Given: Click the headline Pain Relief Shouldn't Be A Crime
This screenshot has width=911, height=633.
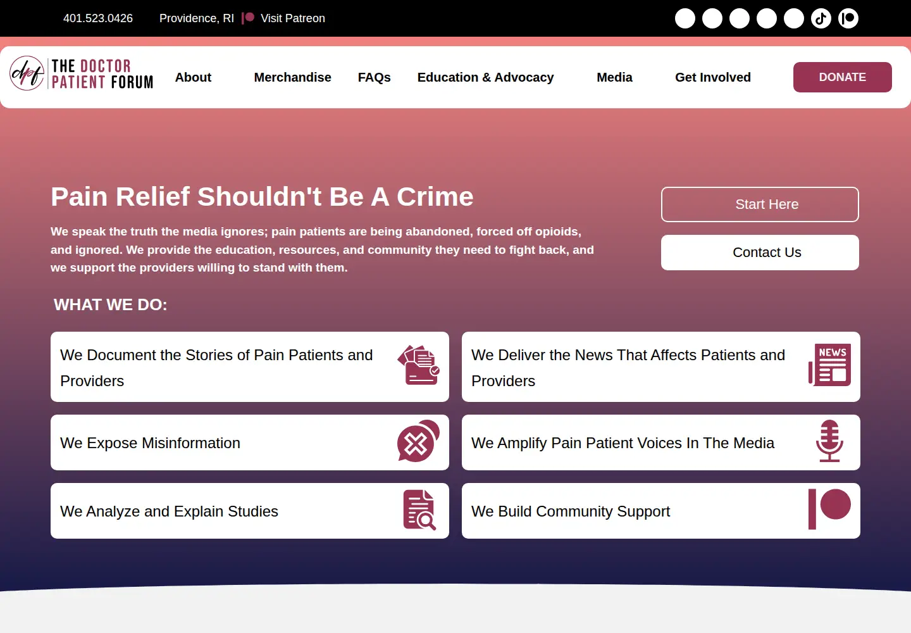Looking at the screenshot, I should coord(262,197).
